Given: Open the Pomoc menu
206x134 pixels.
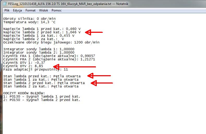Looking at the screenshot, I should pyautogui.click(x=57, y=10).
